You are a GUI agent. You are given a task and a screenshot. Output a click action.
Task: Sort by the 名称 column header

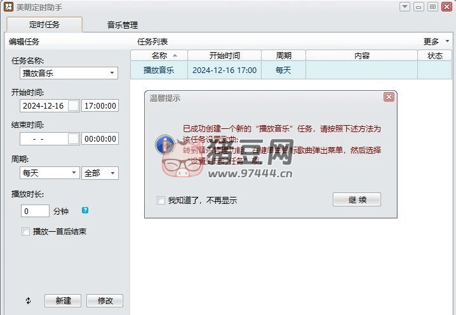[x=159, y=55]
